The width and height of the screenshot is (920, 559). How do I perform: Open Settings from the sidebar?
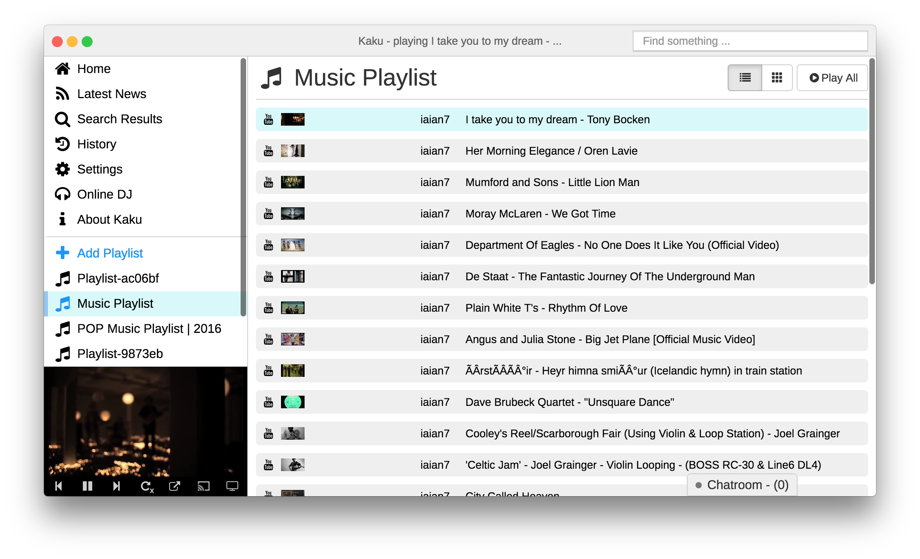(x=100, y=169)
